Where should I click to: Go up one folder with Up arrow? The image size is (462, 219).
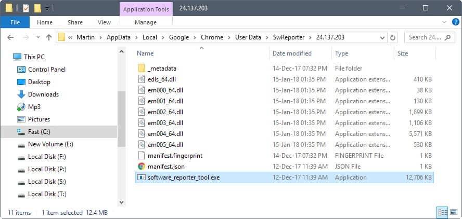(x=48, y=37)
